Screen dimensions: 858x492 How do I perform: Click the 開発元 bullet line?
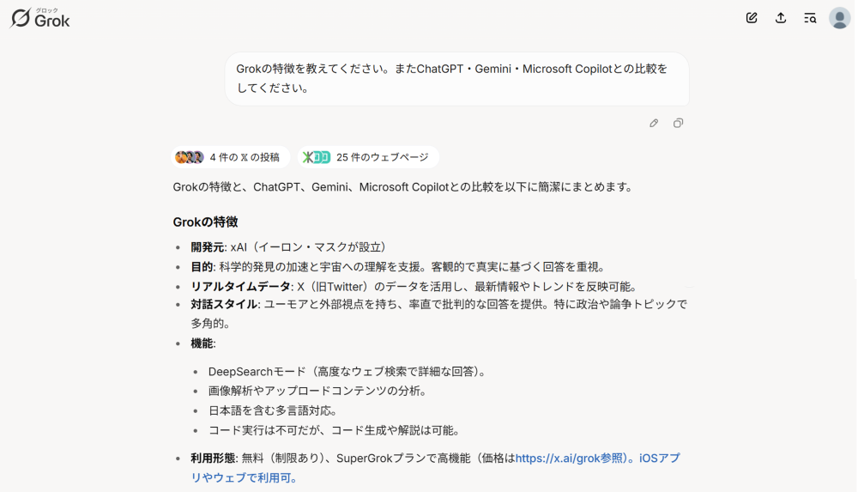(289, 247)
